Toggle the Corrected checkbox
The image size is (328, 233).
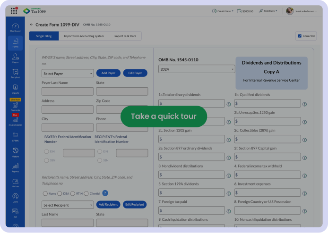click(300, 36)
